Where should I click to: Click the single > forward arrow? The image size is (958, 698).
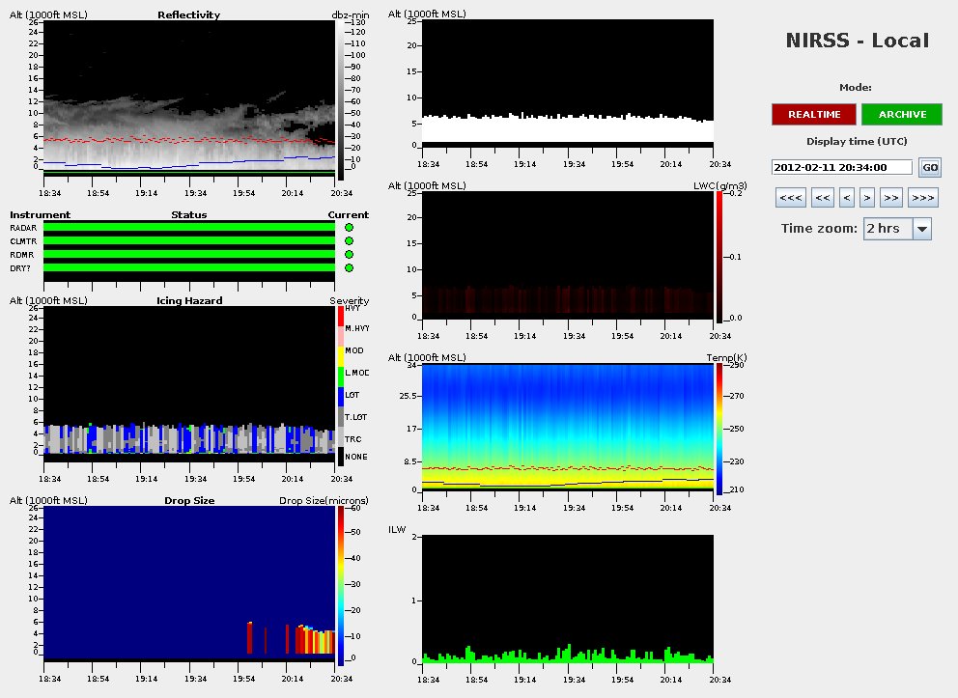click(867, 198)
